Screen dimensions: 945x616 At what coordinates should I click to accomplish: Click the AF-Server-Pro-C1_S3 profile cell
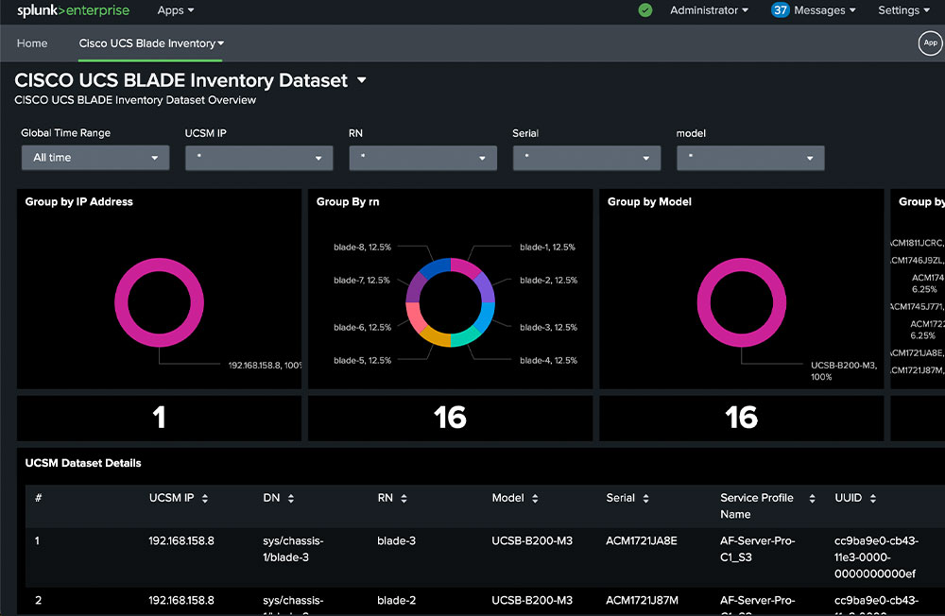[758, 549]
